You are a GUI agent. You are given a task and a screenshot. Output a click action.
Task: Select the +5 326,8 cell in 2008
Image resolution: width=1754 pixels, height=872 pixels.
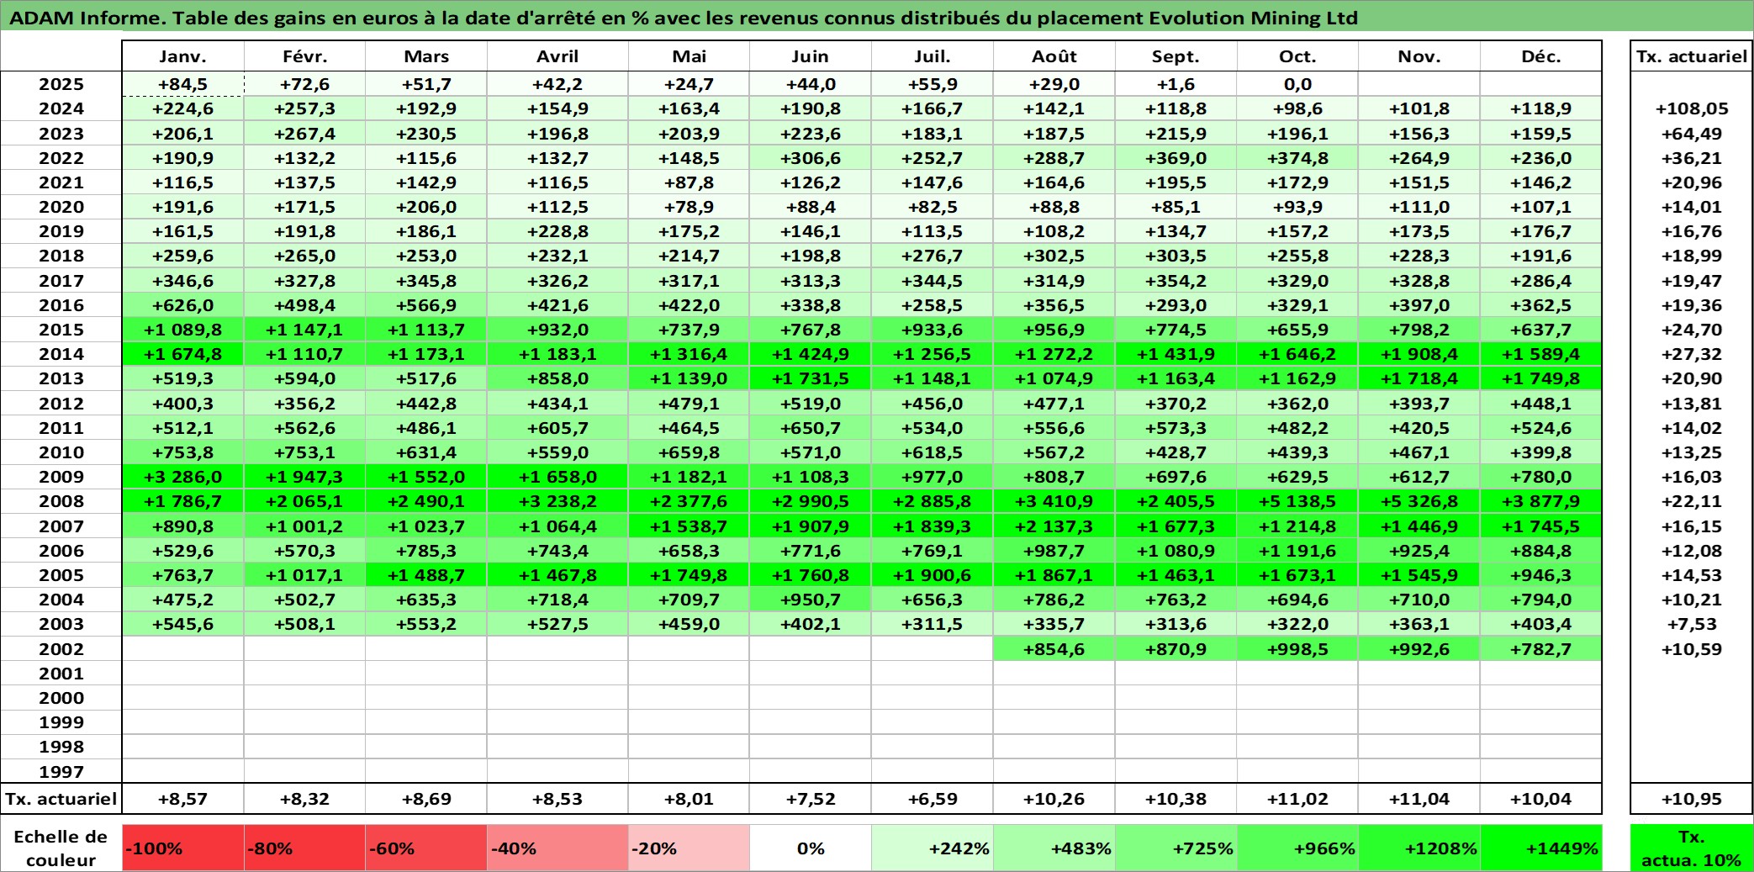1419,501
